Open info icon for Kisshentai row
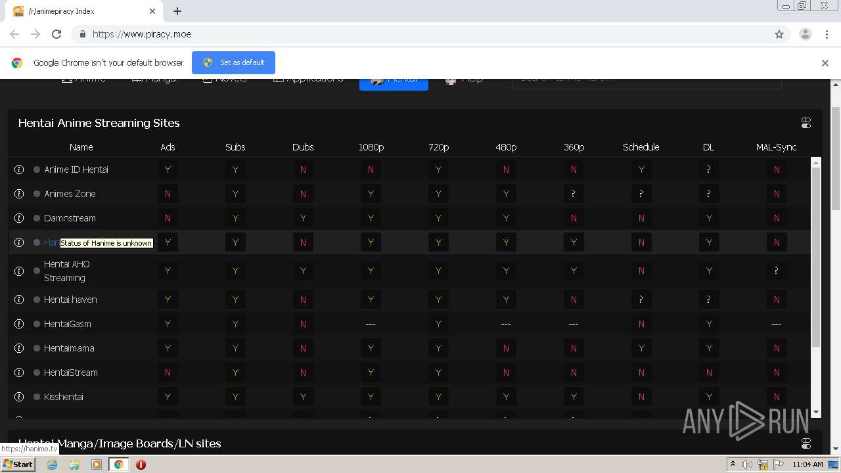The image size is (841, 473). tap(19, 397)
